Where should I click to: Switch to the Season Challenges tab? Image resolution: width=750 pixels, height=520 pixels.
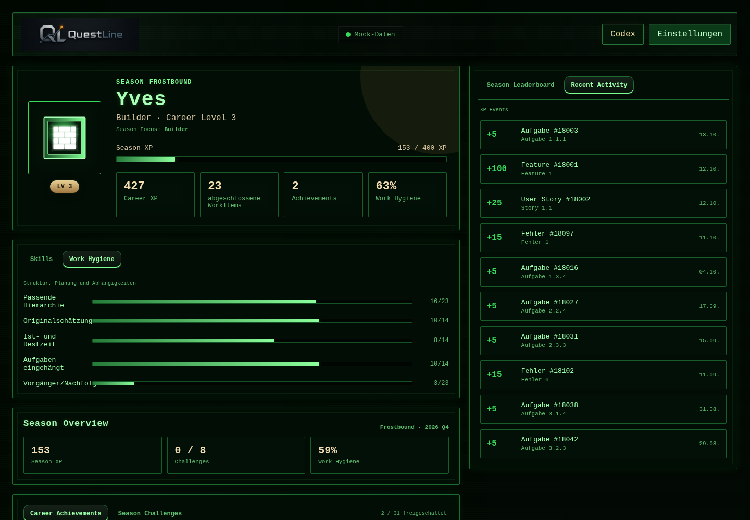pos(150,513)
